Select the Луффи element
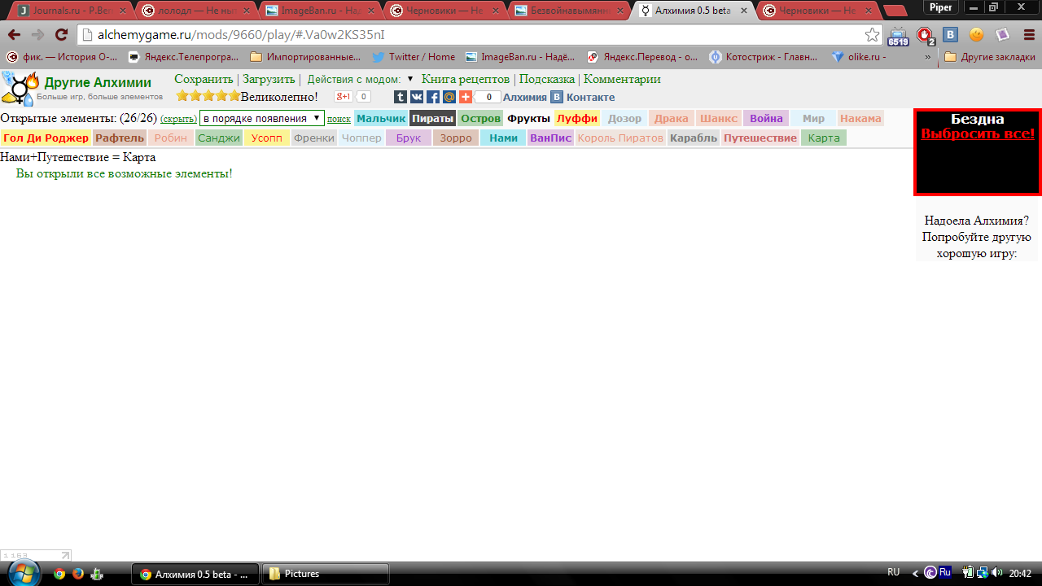The image size is (1042, 586). [577, 118]
